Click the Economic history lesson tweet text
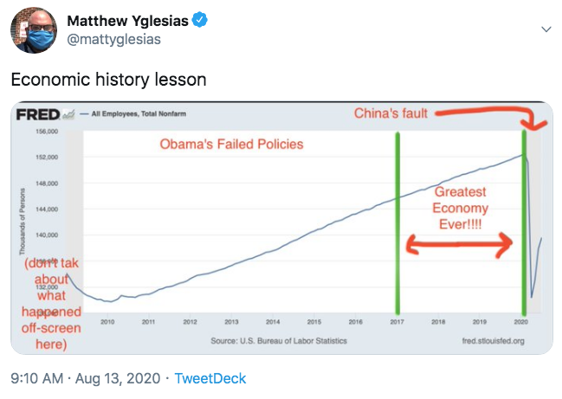The width and height of the screenshot is (562, 399). coord(108,79)
